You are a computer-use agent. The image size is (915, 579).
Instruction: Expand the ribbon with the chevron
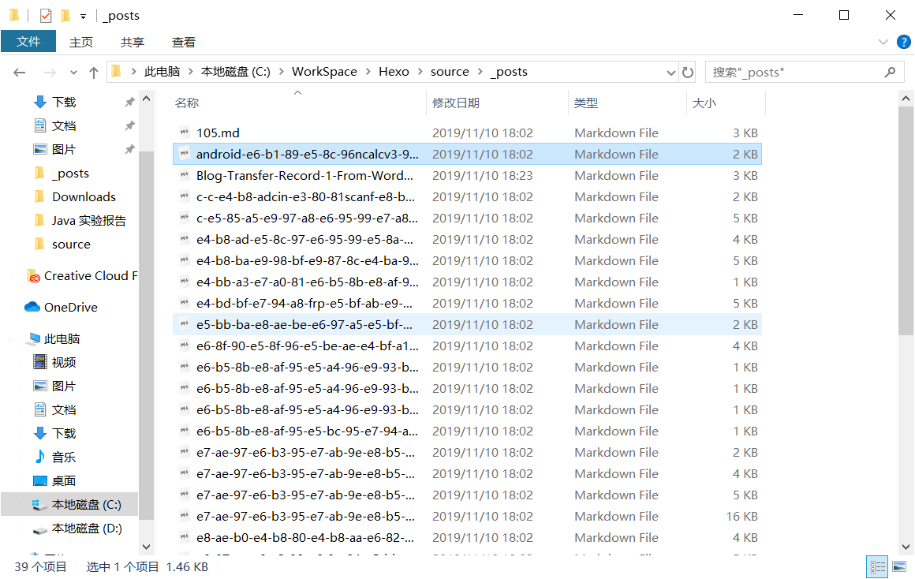(x=883, y=42)
